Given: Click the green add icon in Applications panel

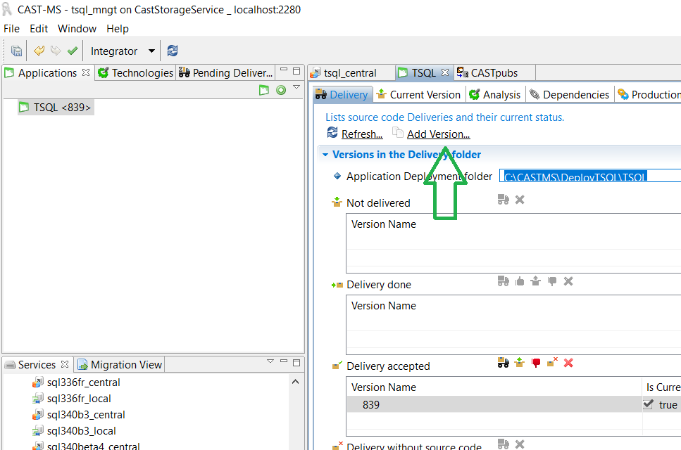Looking at the screenshot, I should click(281, 90).
